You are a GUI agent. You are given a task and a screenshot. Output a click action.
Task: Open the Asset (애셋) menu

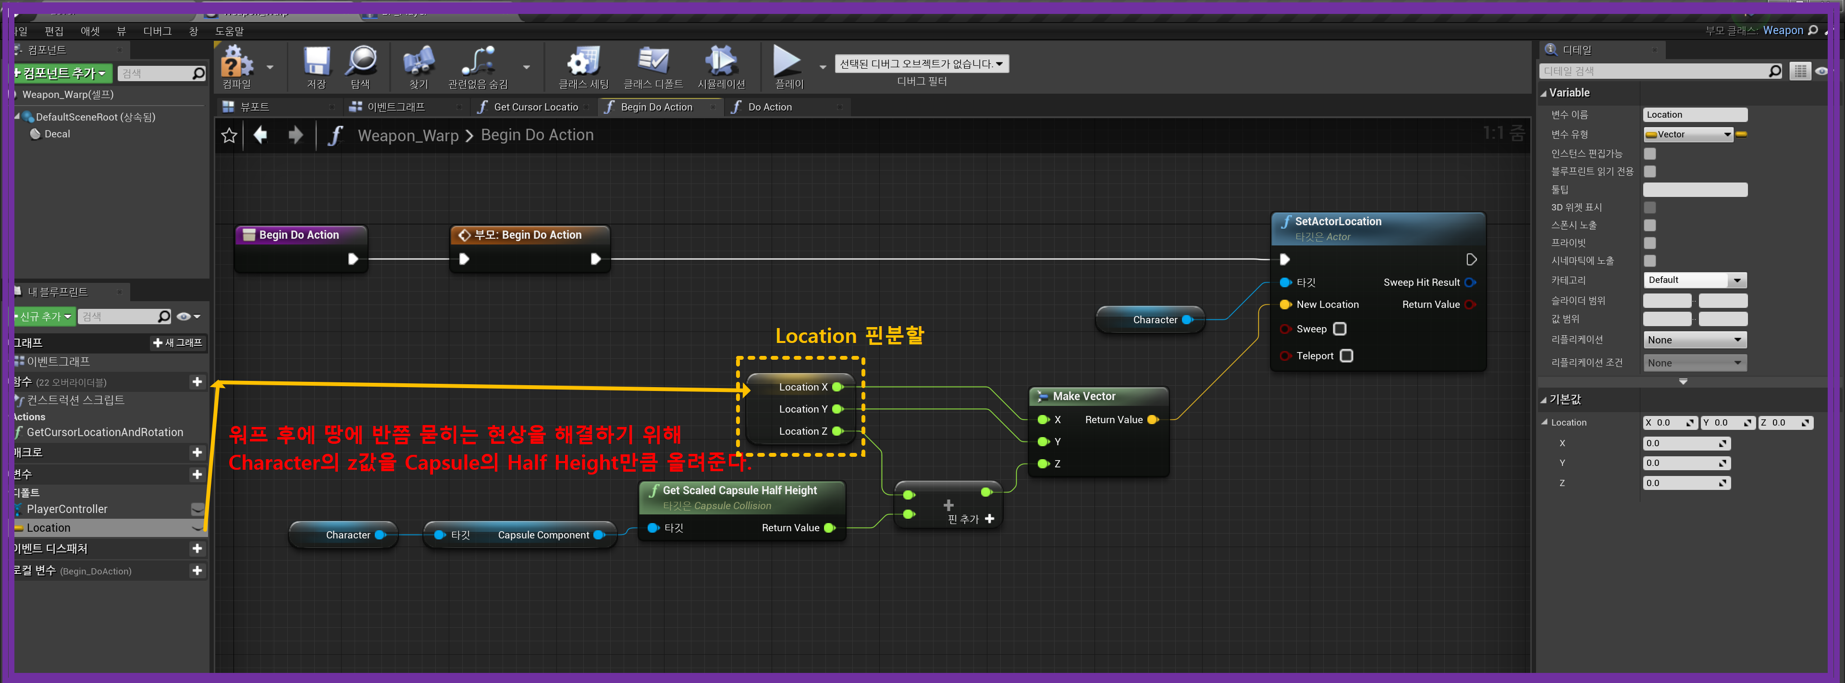click(x=90, y=32)
